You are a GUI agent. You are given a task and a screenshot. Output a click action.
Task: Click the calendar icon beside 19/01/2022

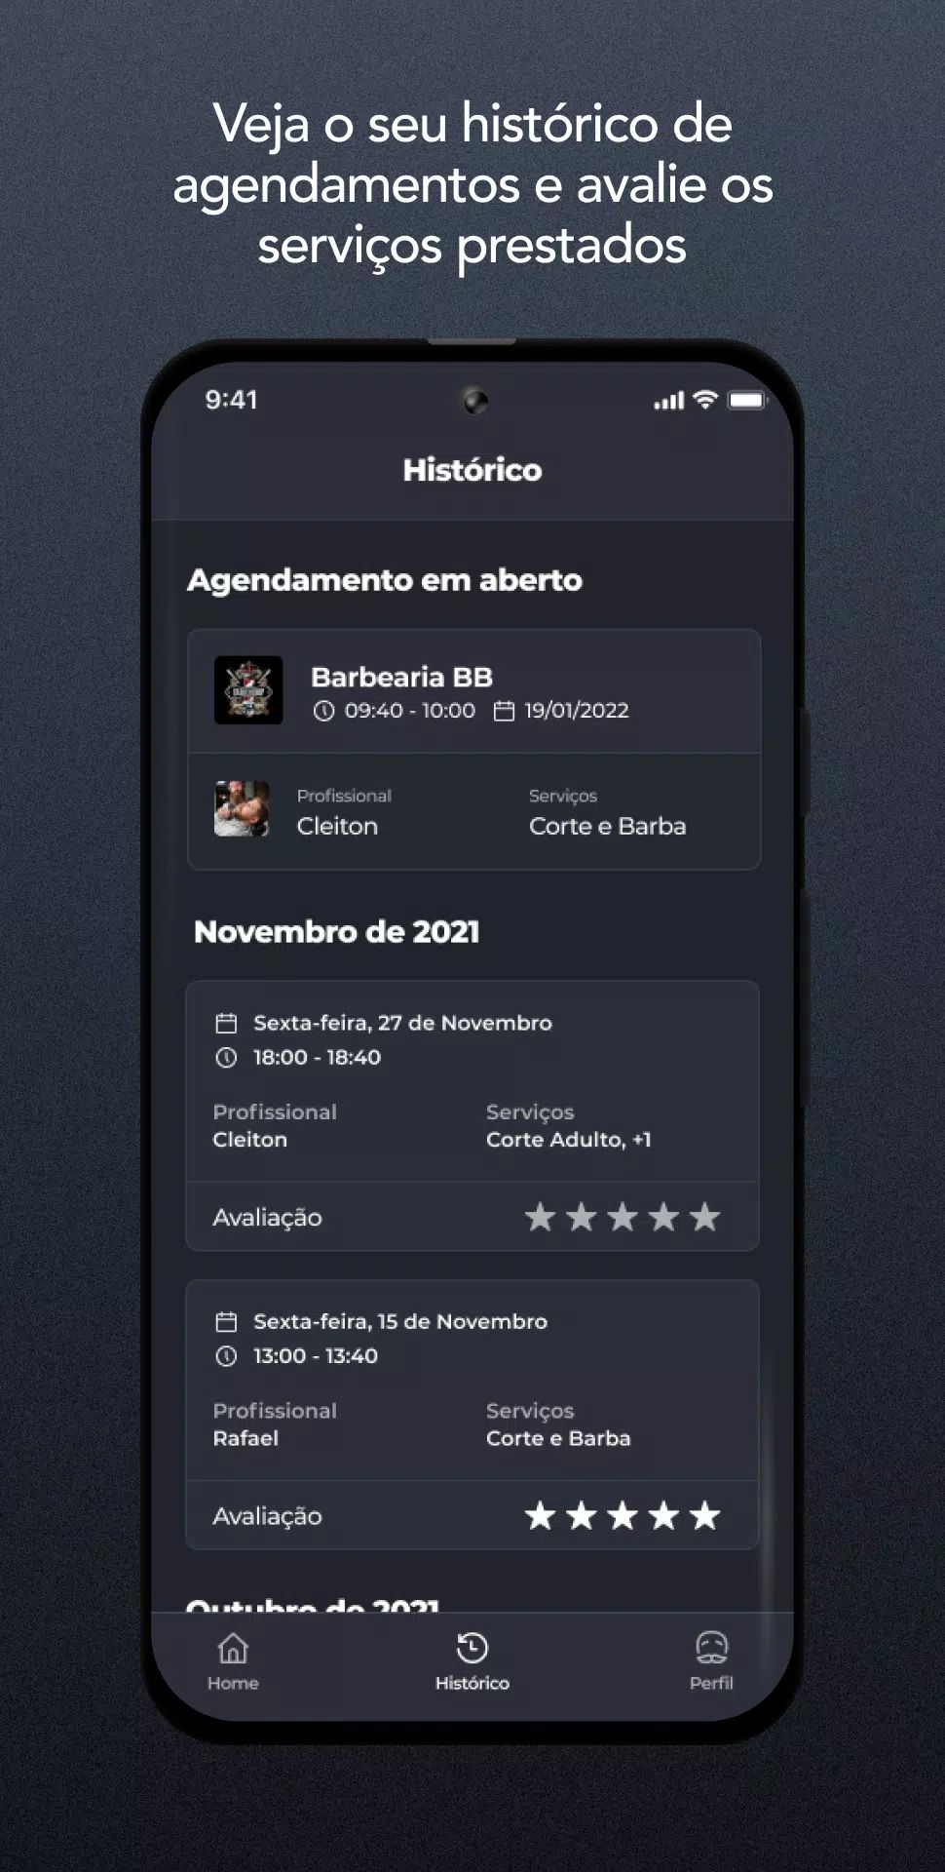(504, 711)
